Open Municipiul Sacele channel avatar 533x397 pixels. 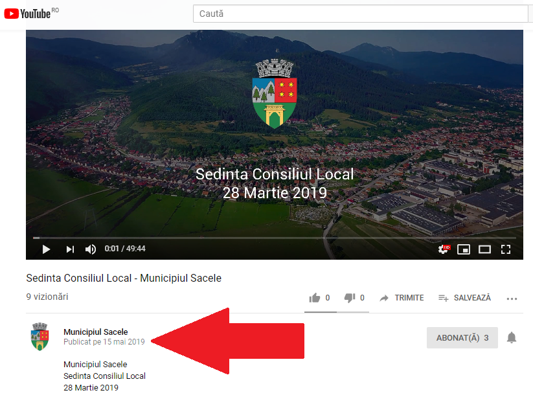(x=40, y=337)
